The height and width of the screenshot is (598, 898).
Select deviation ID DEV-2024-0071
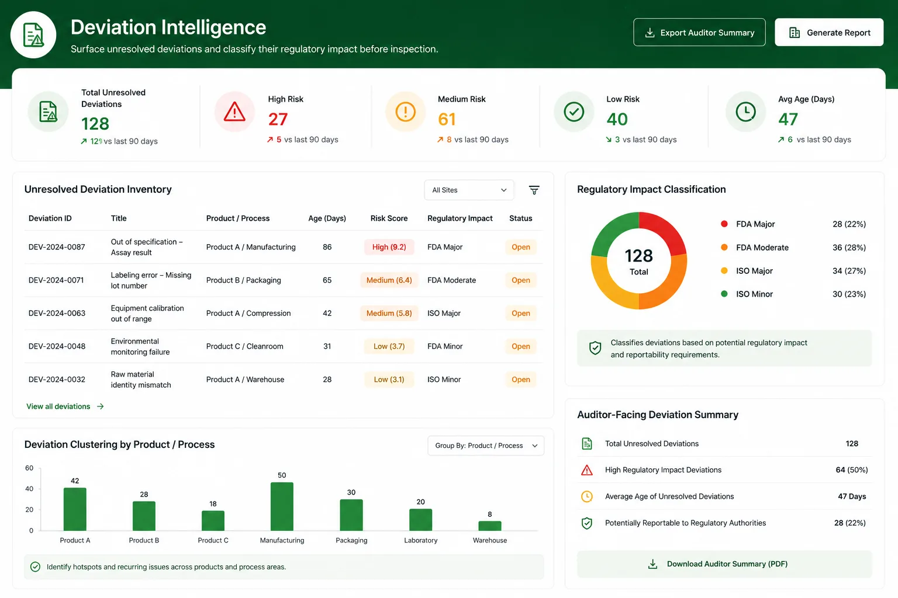pyautogui.click(x=56, y=280)
